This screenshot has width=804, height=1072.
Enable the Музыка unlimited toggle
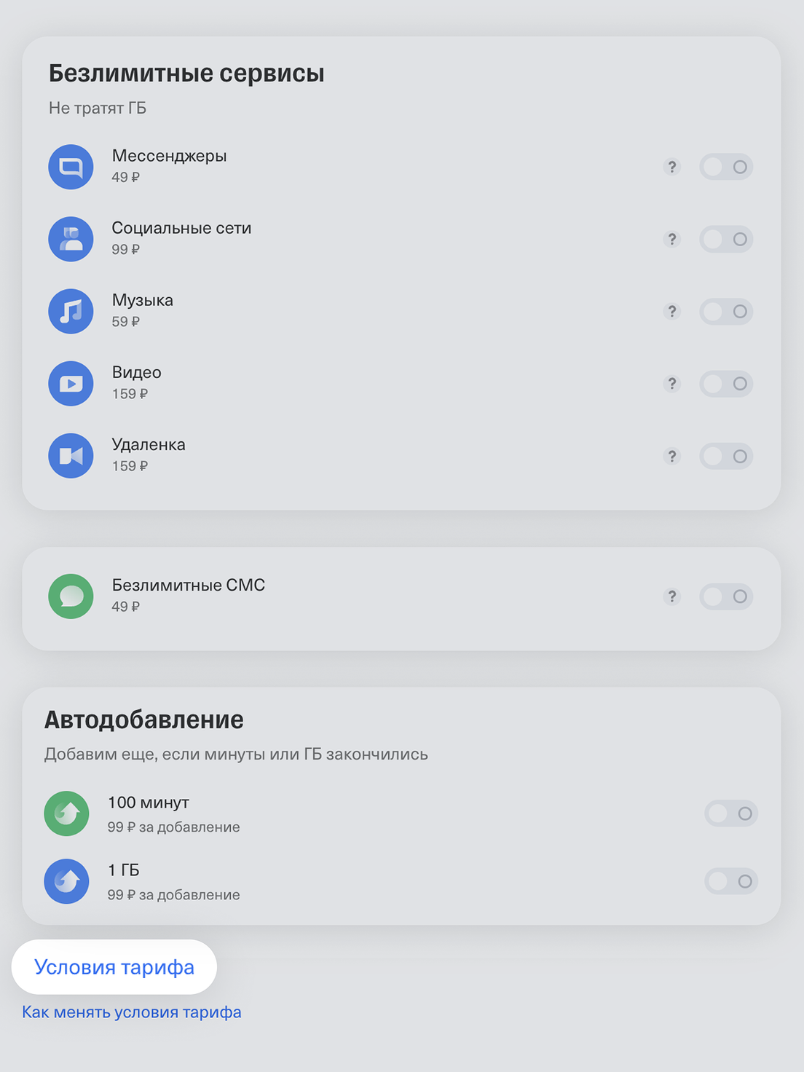click(726, 312)
